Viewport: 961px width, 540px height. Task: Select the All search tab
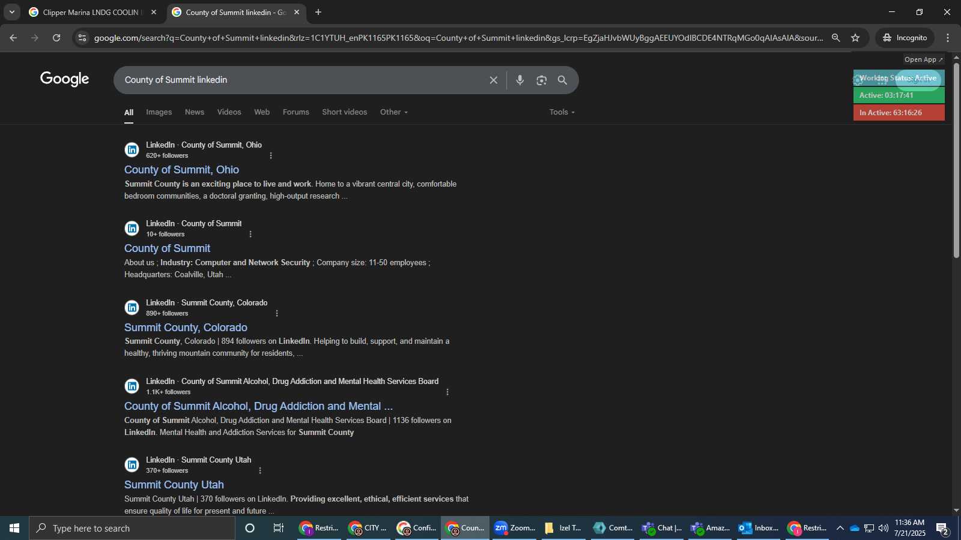pyautogui.click(x=129, y=112)
